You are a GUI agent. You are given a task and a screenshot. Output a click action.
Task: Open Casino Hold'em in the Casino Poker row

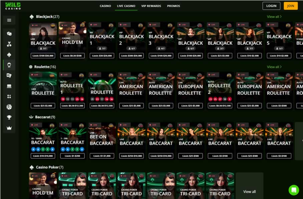pyautogui.click(x=43, y=186)
